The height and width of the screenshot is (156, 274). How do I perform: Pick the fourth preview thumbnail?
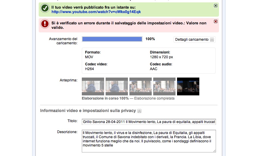click(164, 86)
